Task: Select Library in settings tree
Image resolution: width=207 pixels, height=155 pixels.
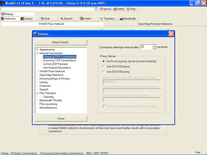Action: tap(44, 82)
